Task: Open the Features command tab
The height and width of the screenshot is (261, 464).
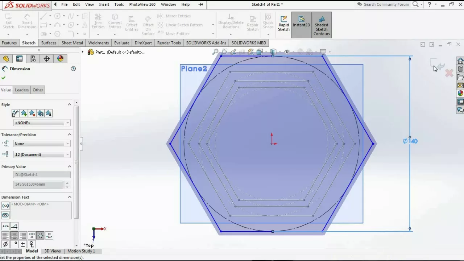Action: [9, 43]
